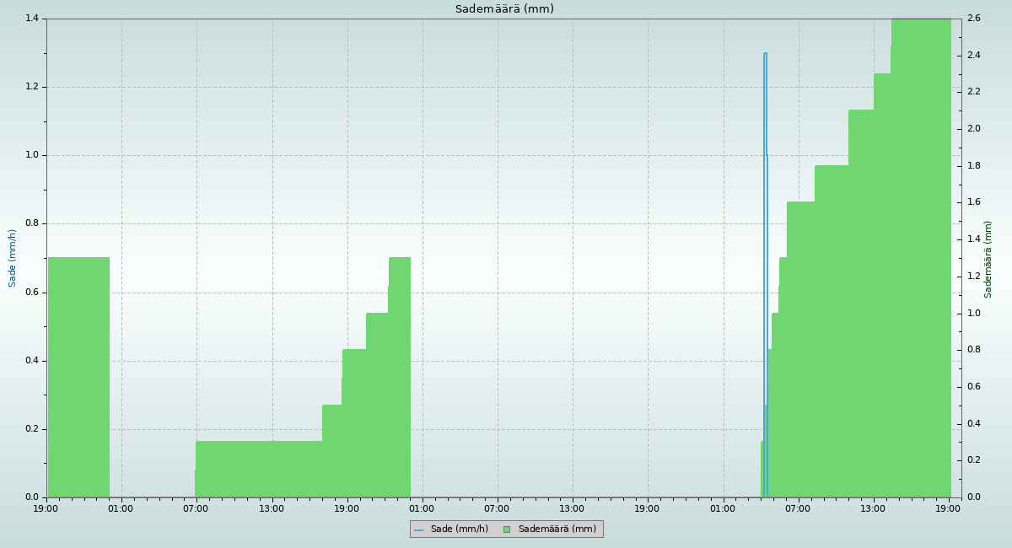Click the leftmost 19:00 time axis label

coord(46,508)
